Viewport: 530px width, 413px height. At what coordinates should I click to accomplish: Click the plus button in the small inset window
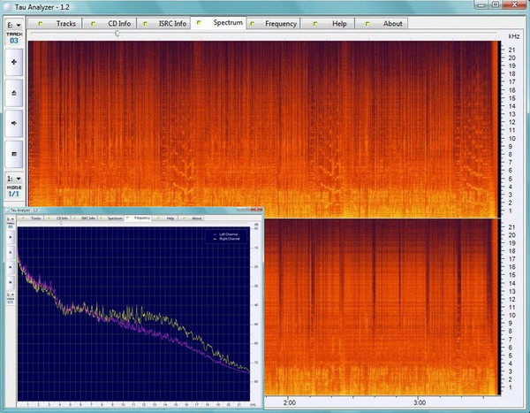[x=11, y=239]
